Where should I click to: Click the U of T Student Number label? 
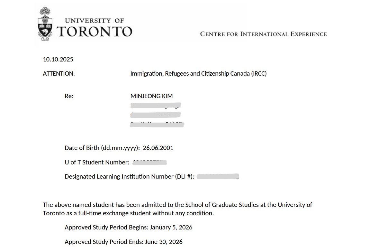pyautogui.click(x=97, y=163)
